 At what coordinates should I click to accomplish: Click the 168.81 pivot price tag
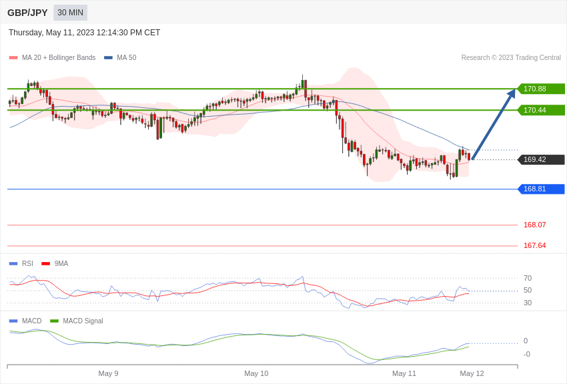[542, 189]
